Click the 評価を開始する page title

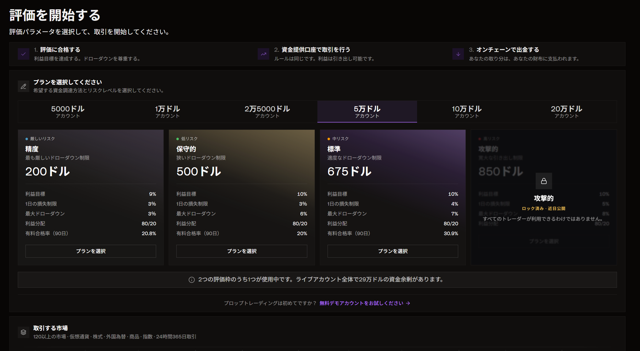point(55,15)
